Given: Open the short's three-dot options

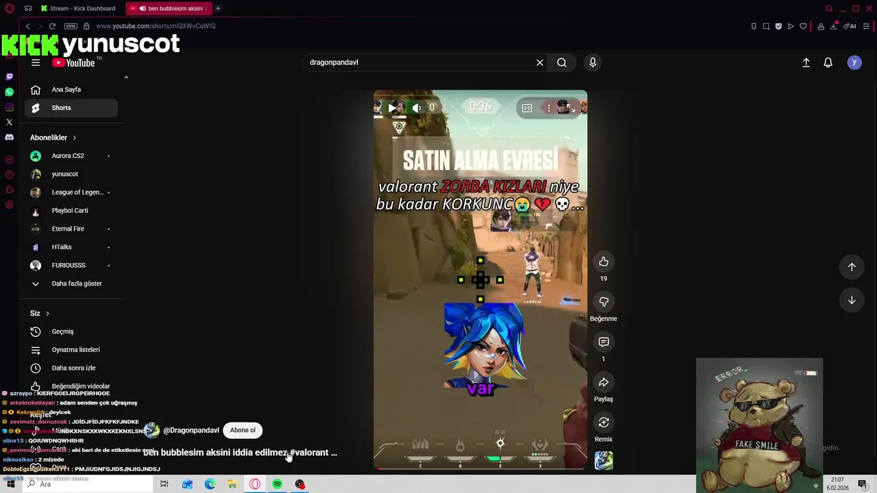Looking at the screenshot, I should [x=549, y=108].
